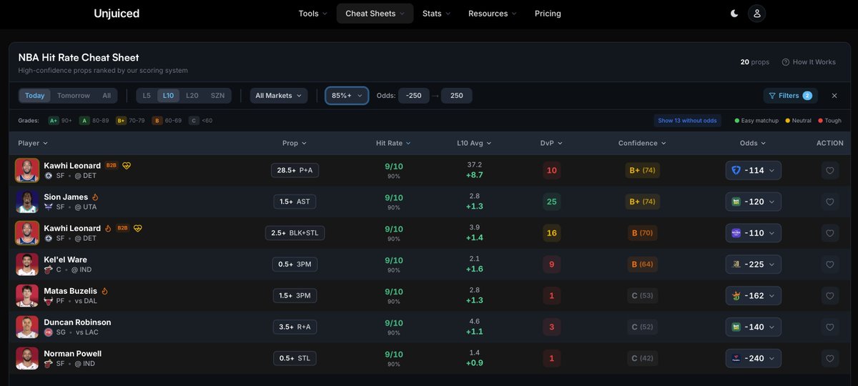This screenshot has height=386, width=858.
Task: Click the C grade legend badge
Action: coord(194,121)
